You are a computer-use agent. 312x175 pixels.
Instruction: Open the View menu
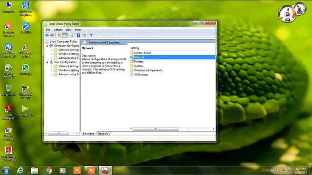click(x=68, y=30)
